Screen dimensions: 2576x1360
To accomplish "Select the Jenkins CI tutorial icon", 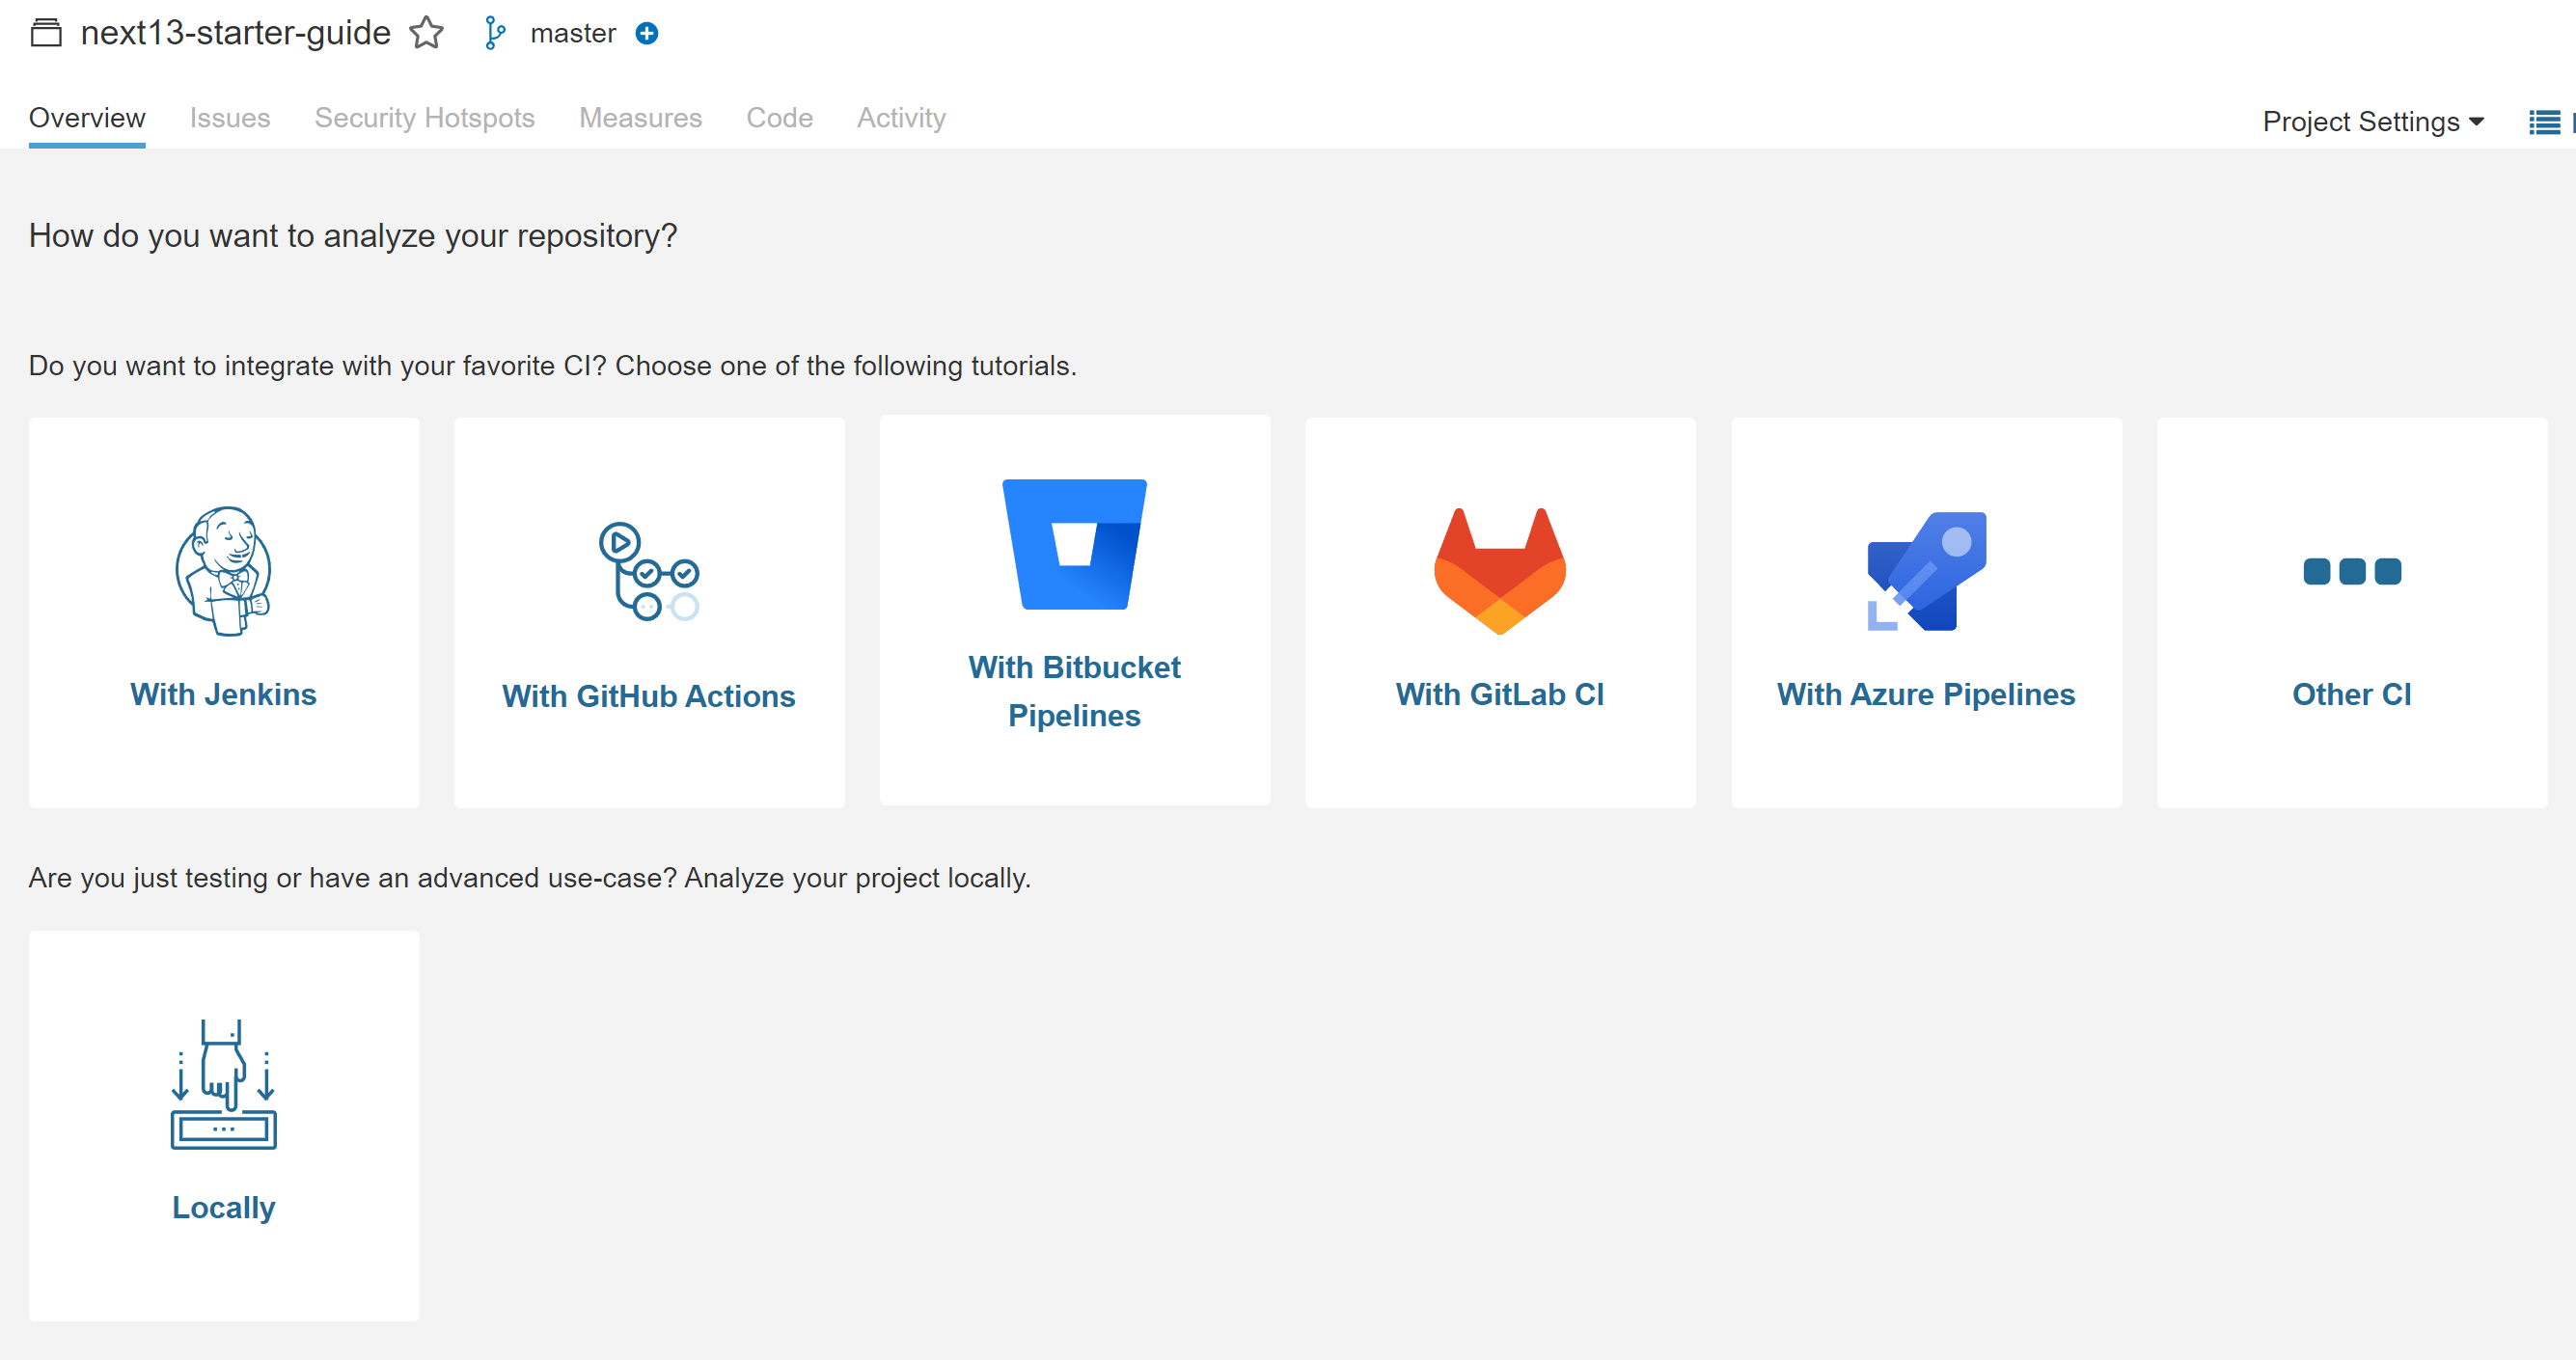I will (x=223, y=570).
